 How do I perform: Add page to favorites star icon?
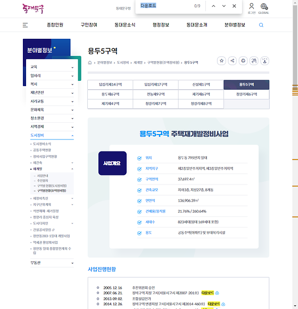(x=221, y=61)
